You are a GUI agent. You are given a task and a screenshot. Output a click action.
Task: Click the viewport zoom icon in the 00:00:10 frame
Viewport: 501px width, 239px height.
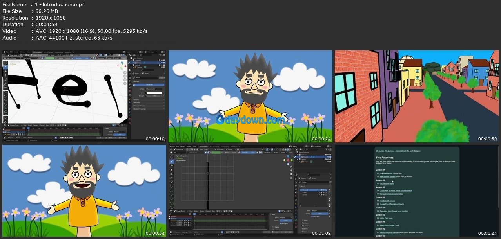point(125,72)
